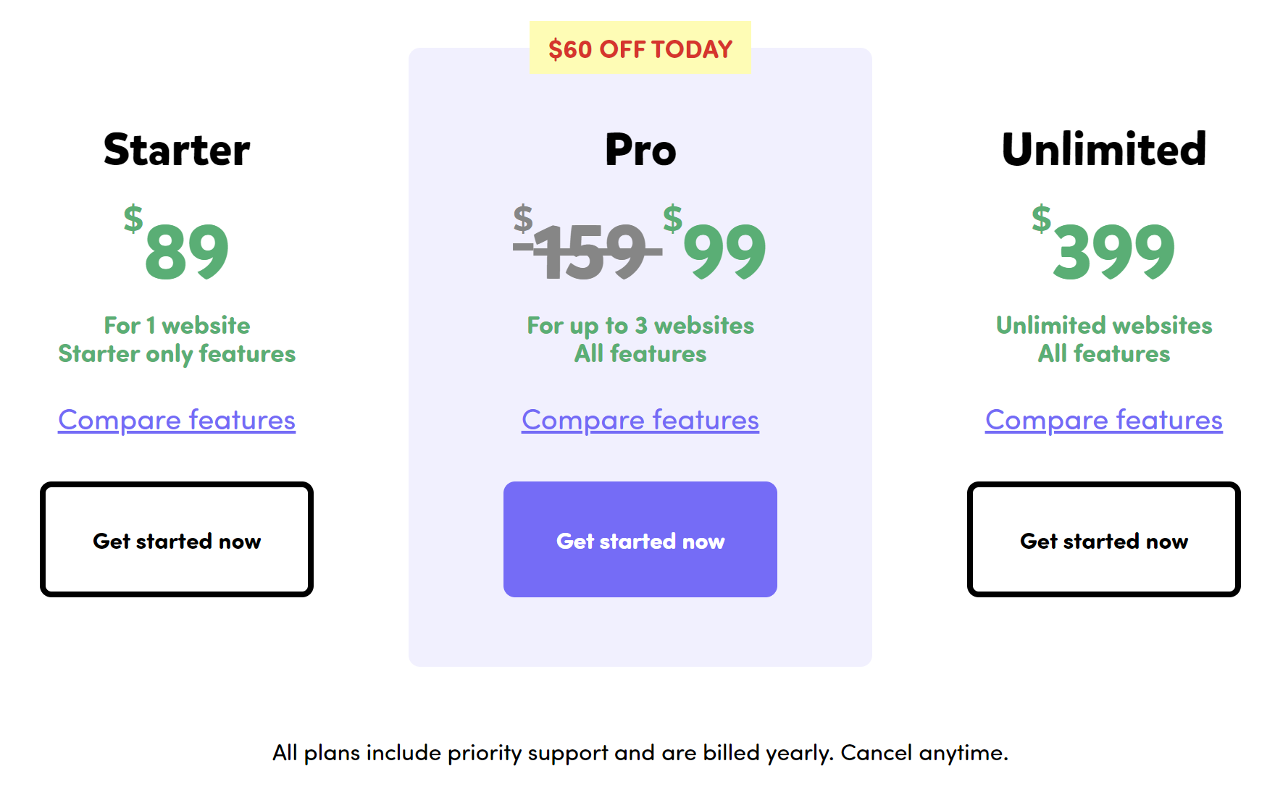Click Get started now for the Pro plan
The height and width of the screenshot is (787, 1275).
click(640, 539)
